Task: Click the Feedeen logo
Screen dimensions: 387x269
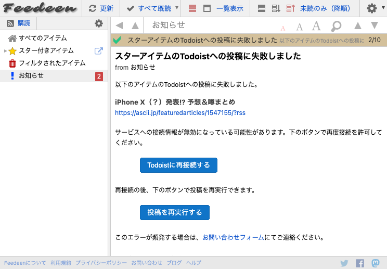Action: tap(40, 8)
